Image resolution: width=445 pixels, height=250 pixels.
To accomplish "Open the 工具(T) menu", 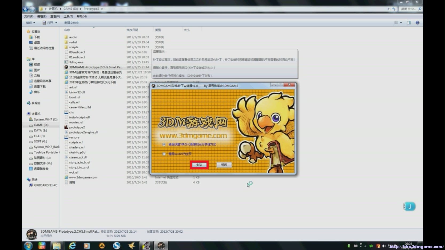I will coord(68,16).
